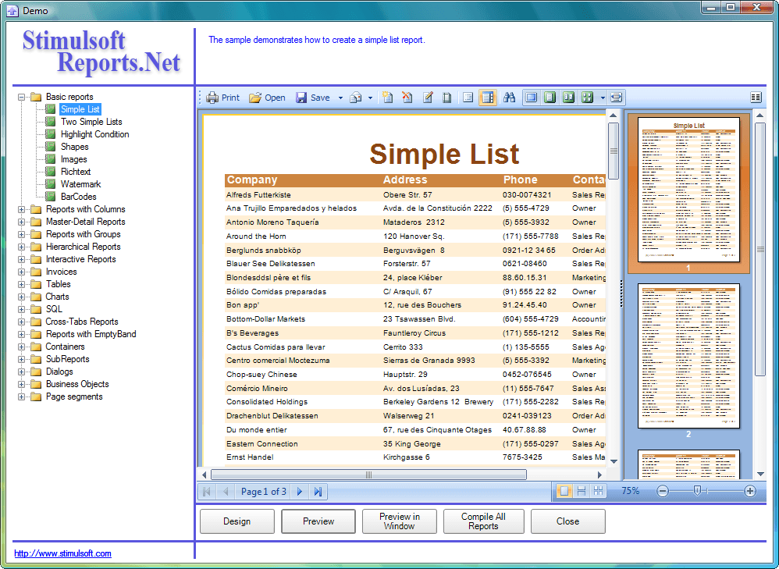This screenshot has height=569, width=779.
Task: Select Continuous page view mode
Action: 582,491
